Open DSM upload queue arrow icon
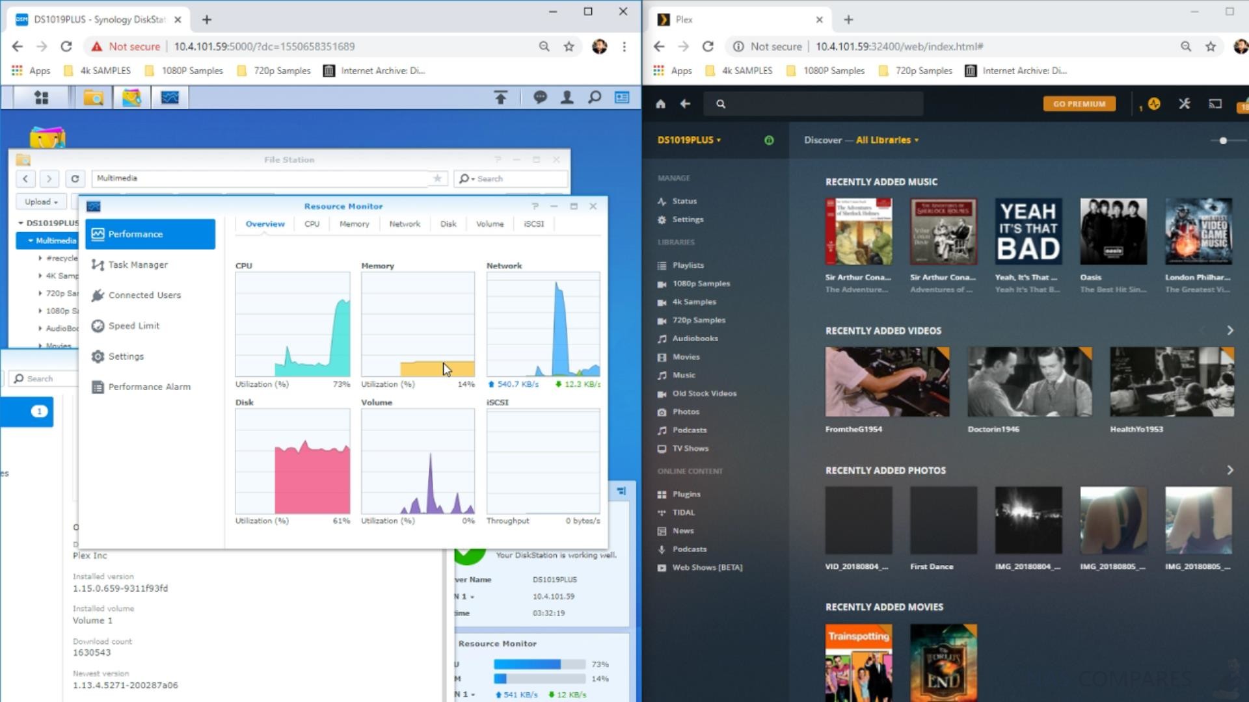 click(x=500, y=97)
